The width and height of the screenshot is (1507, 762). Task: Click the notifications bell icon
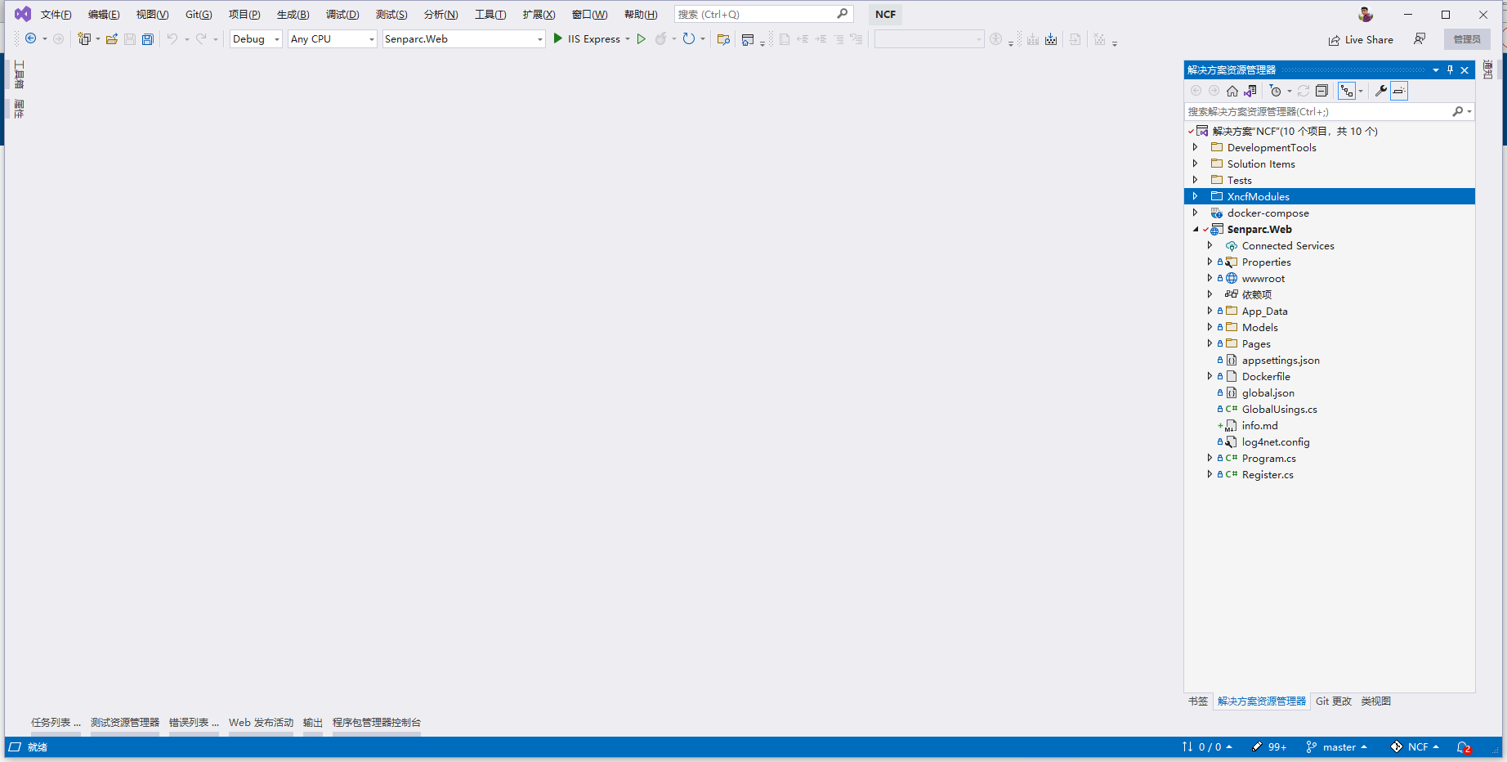click(1464, 746)
